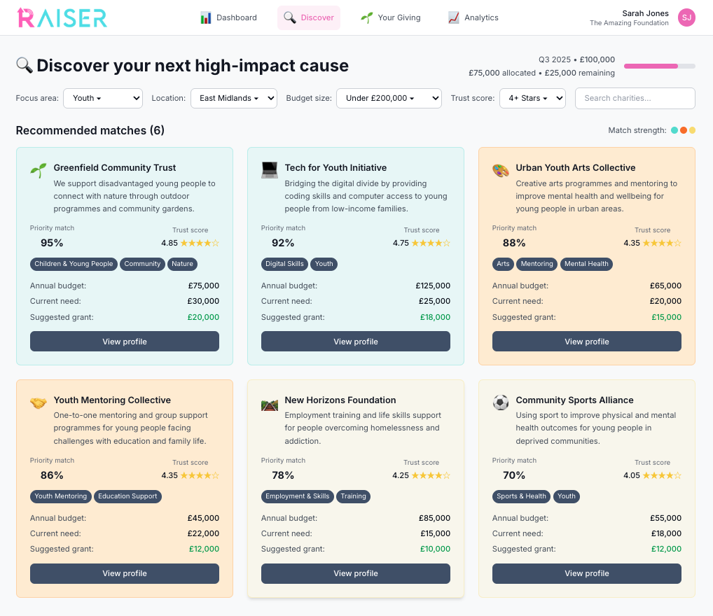This screenshot has width=713, height=616.
Task: Click the Youth tag on Community Sports card
Action: (x=566, y=496)
